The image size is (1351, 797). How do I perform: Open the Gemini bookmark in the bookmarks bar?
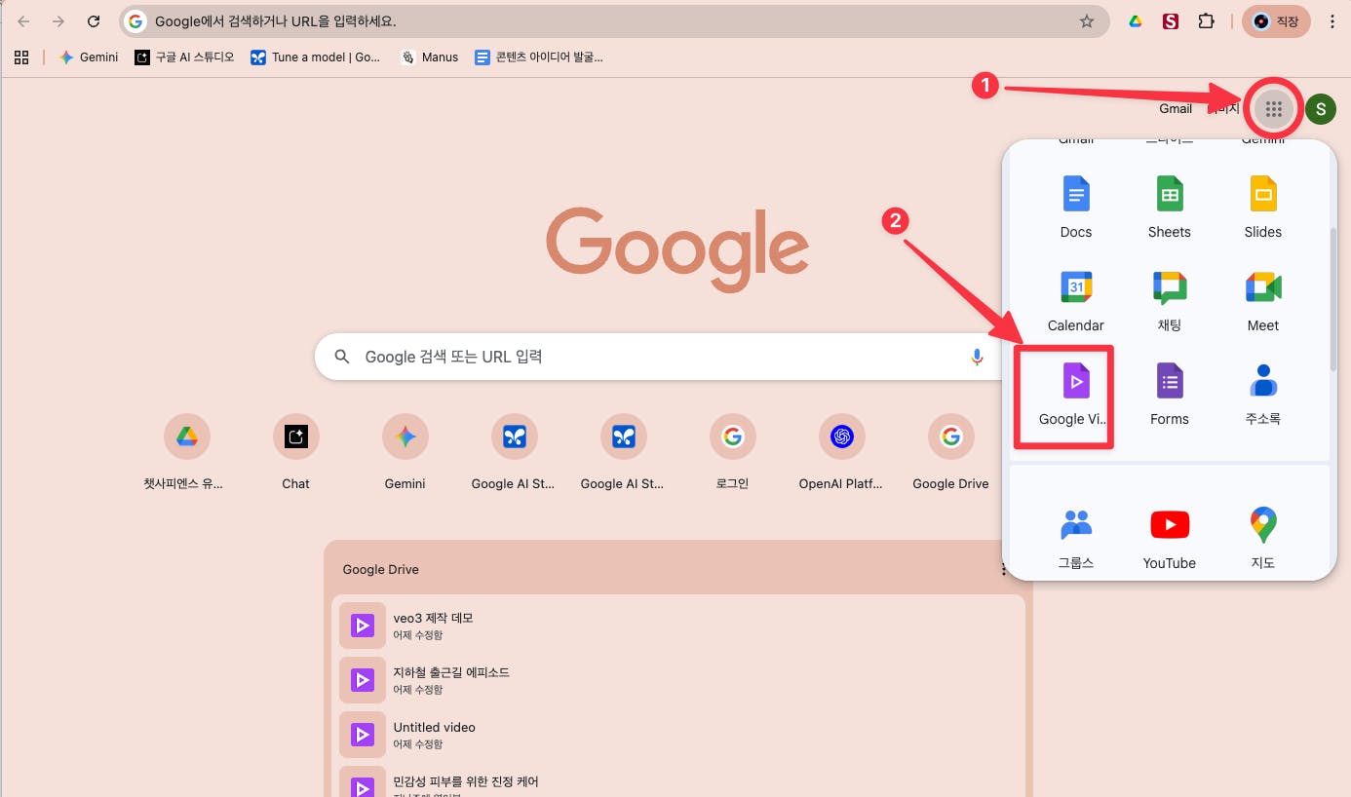point(89,57)
